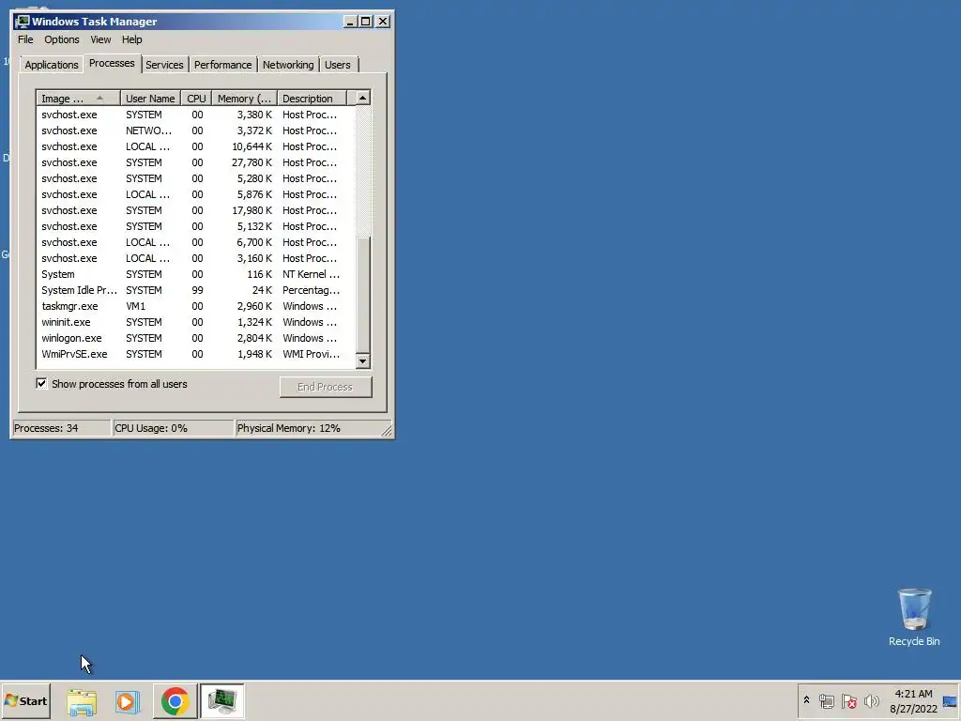The width and height of the screenshot is (961, 721).
Task: Click the process list scroll up arrow
Action: (x=363, y=98)
